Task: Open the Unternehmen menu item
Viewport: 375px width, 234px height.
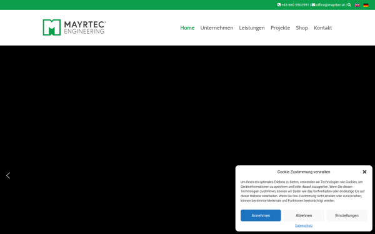Action: pyautogui.click(x=217, y=28)
